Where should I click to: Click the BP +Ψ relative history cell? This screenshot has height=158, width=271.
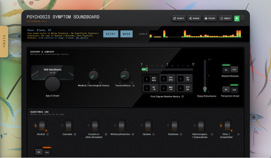point(184,79)
